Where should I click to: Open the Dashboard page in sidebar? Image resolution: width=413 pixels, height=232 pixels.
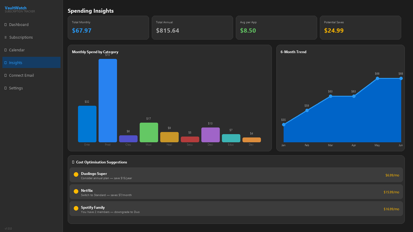click(x=31, y=25)
